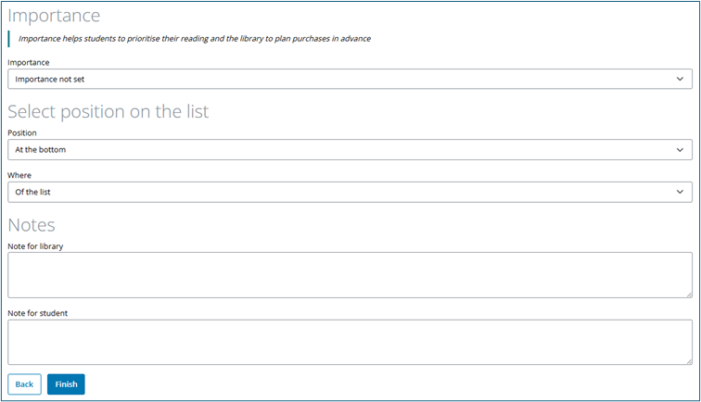Click the 'Note for library' label
The height and width of the screenshot is (402, 701).
tap(35, 246)
